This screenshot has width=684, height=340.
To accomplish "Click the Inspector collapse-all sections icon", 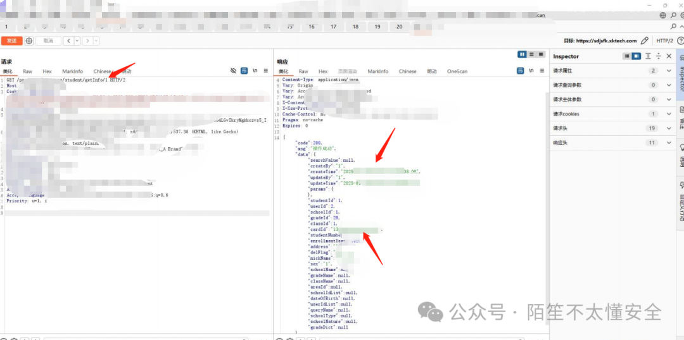I will click(x=659, y=56).
